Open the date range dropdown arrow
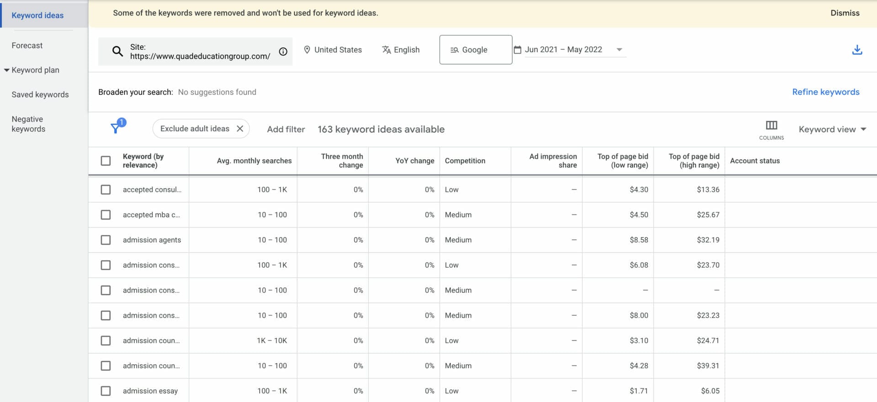877x402 pixels. 619,50
